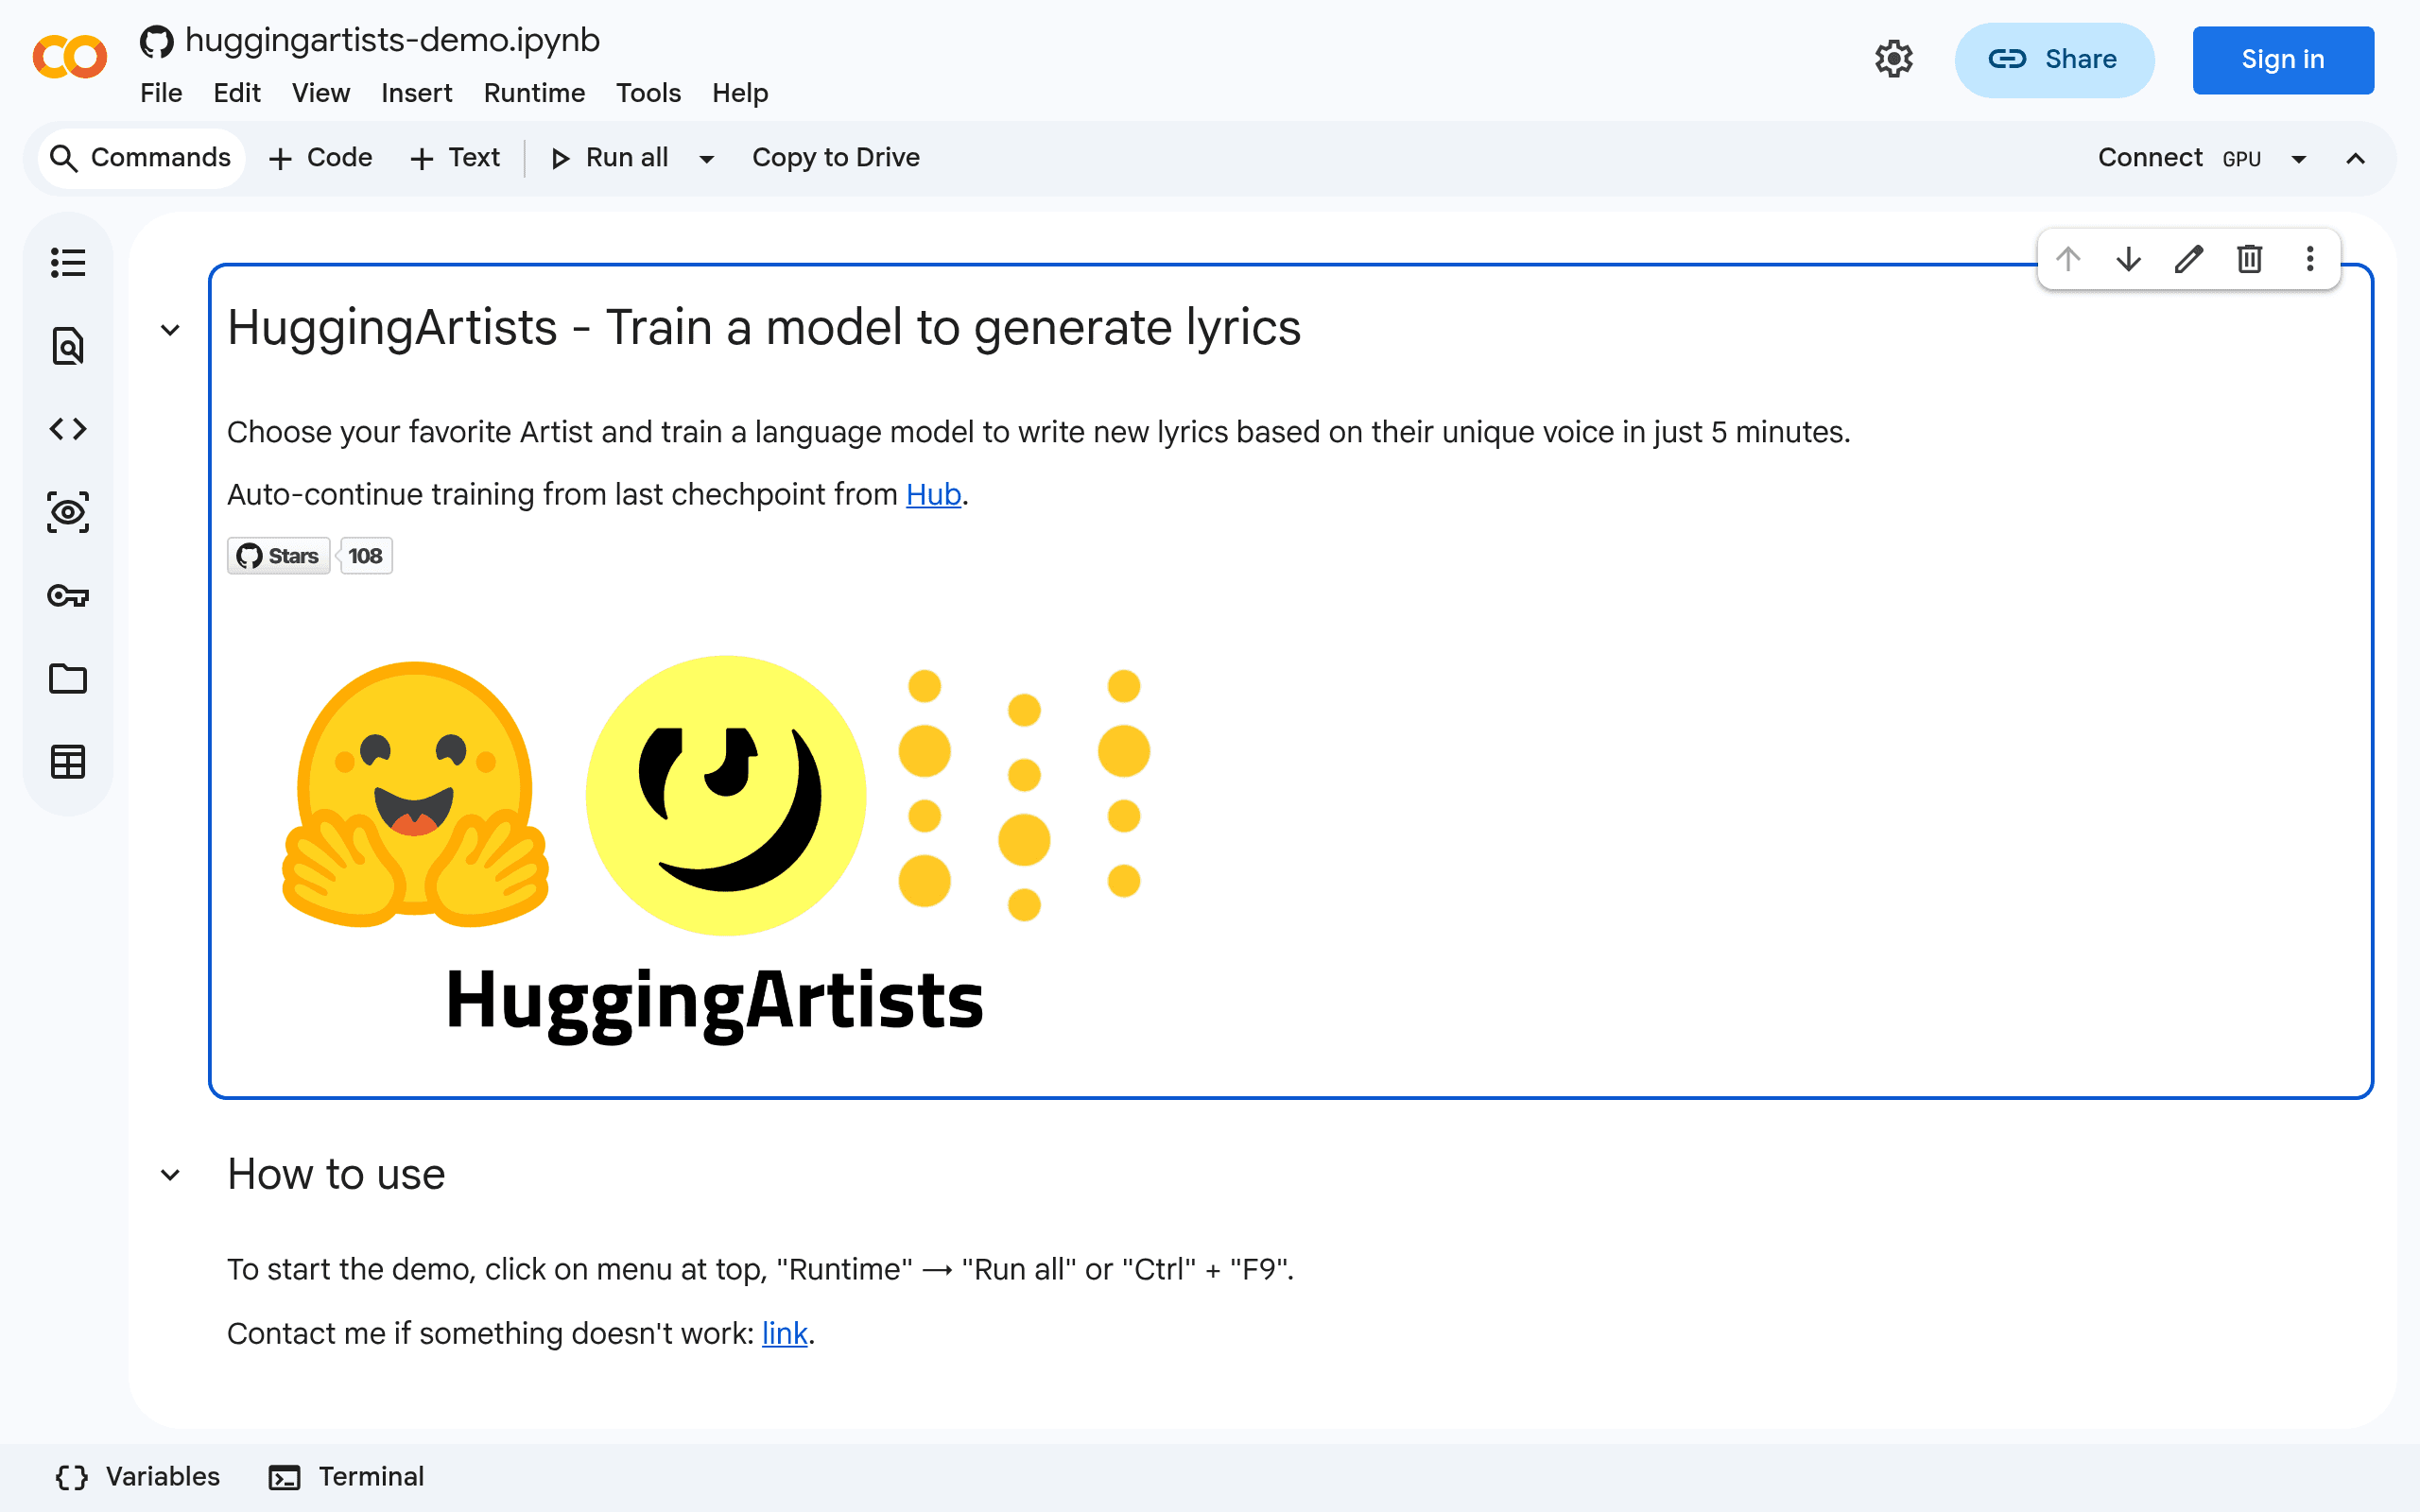2420x1512 pixels.
Task: Open the View menu
Action: point(320,93)
